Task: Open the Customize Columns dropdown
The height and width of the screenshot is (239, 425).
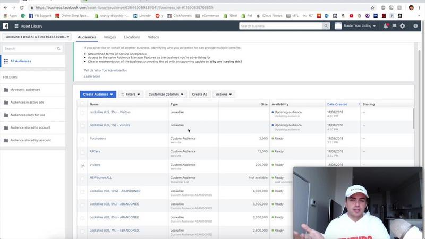Action: 166,95
